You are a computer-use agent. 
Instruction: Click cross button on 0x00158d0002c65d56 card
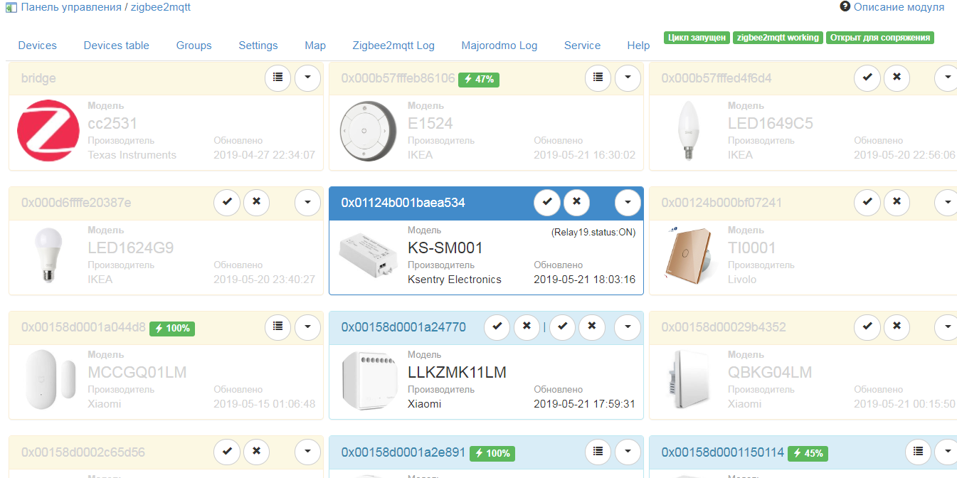[256, 451]
